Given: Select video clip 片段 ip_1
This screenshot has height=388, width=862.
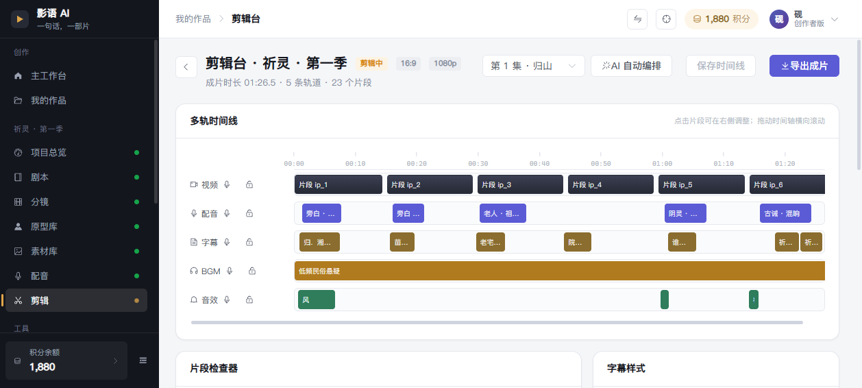Looking at the screenshot, I should pyautogui.click(x=338, y=184).
